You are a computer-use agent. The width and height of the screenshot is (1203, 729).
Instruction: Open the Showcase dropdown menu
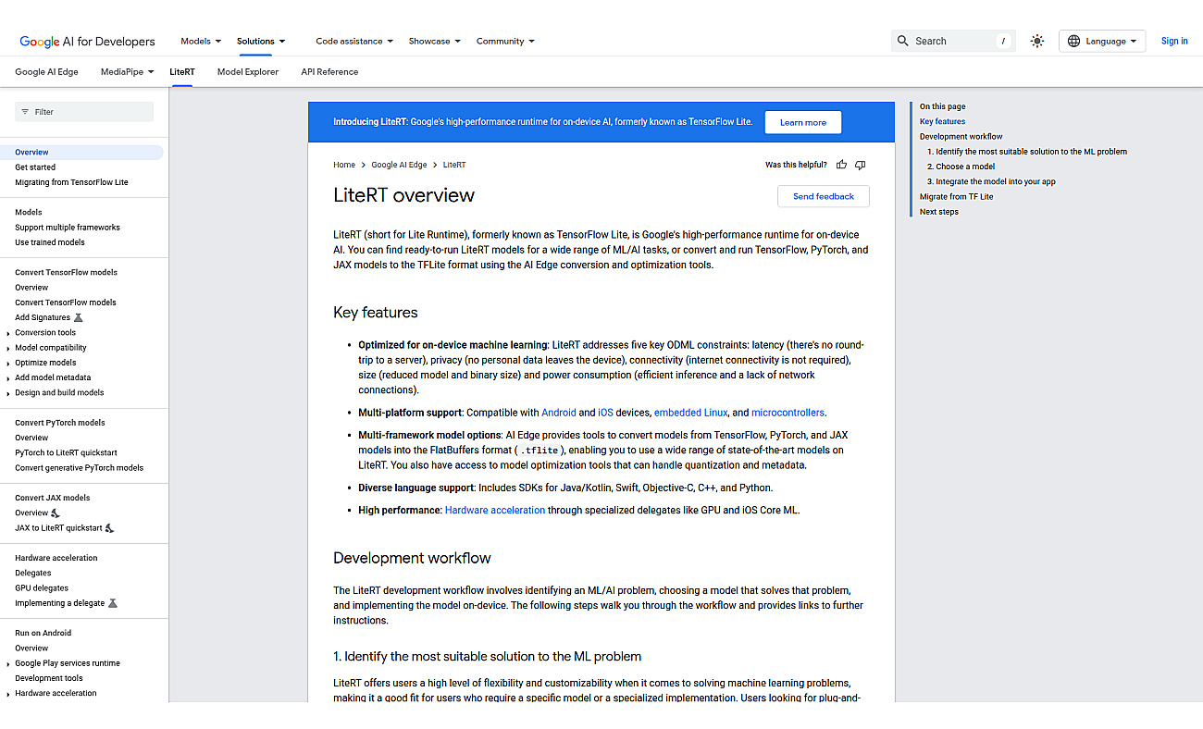click(435, 41)
